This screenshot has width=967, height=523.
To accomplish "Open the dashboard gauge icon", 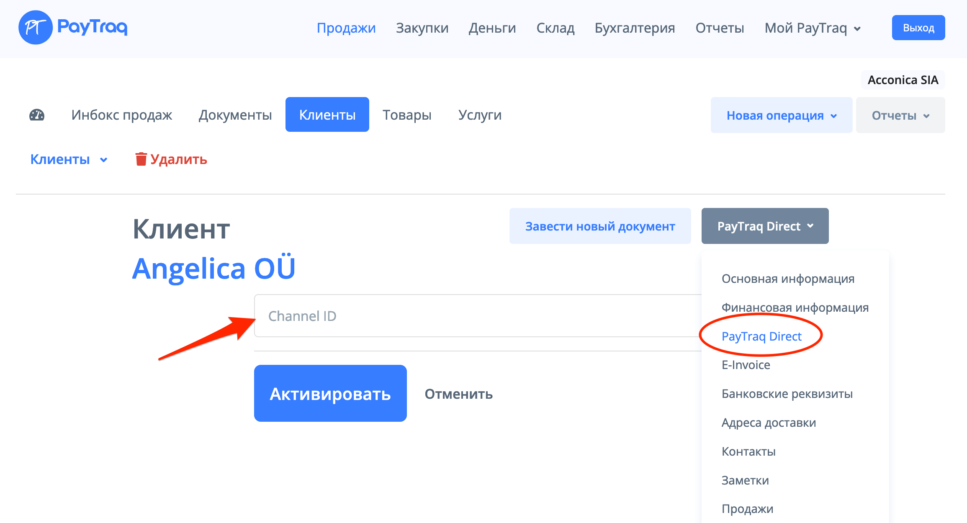I will (37, 115).
